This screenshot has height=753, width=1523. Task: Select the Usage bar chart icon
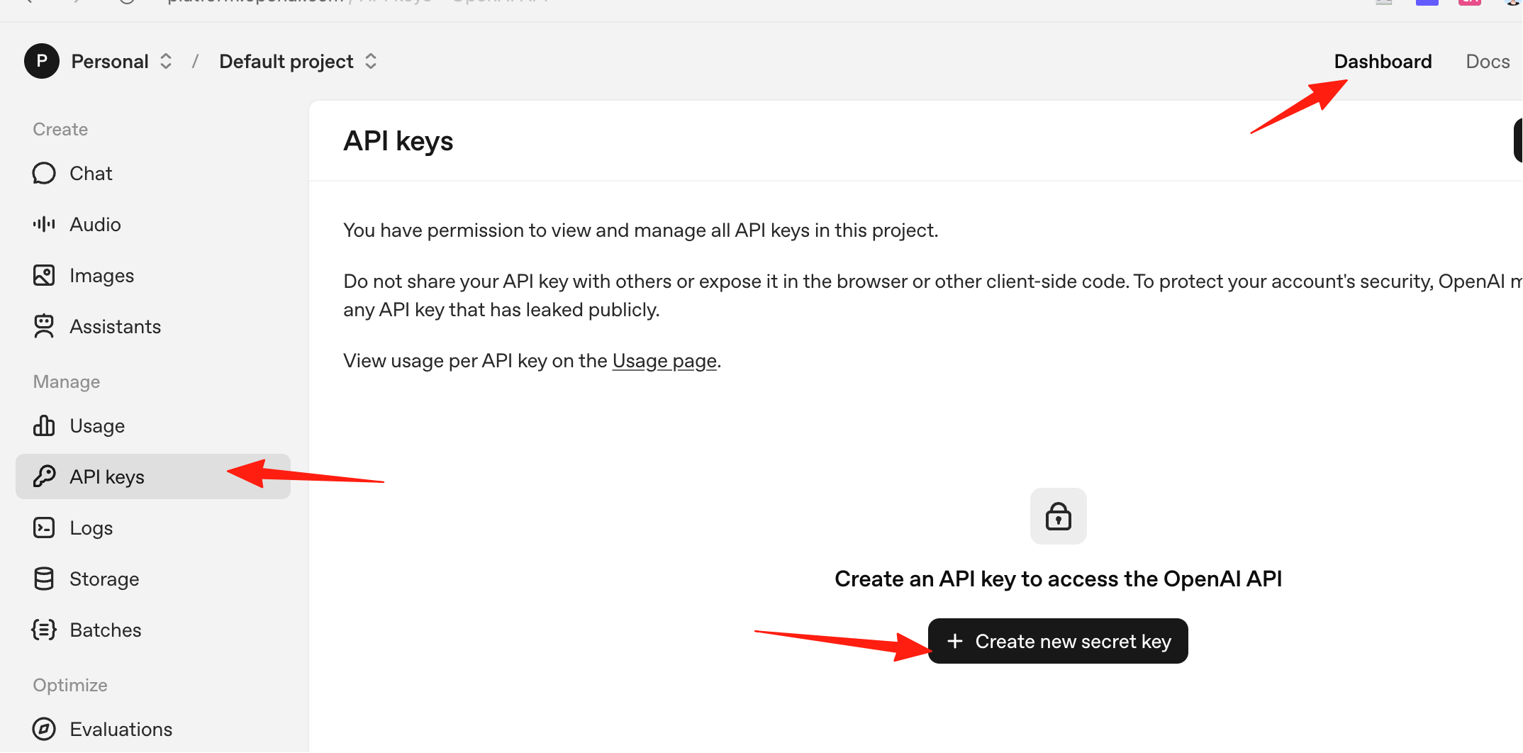pos(44,425)
